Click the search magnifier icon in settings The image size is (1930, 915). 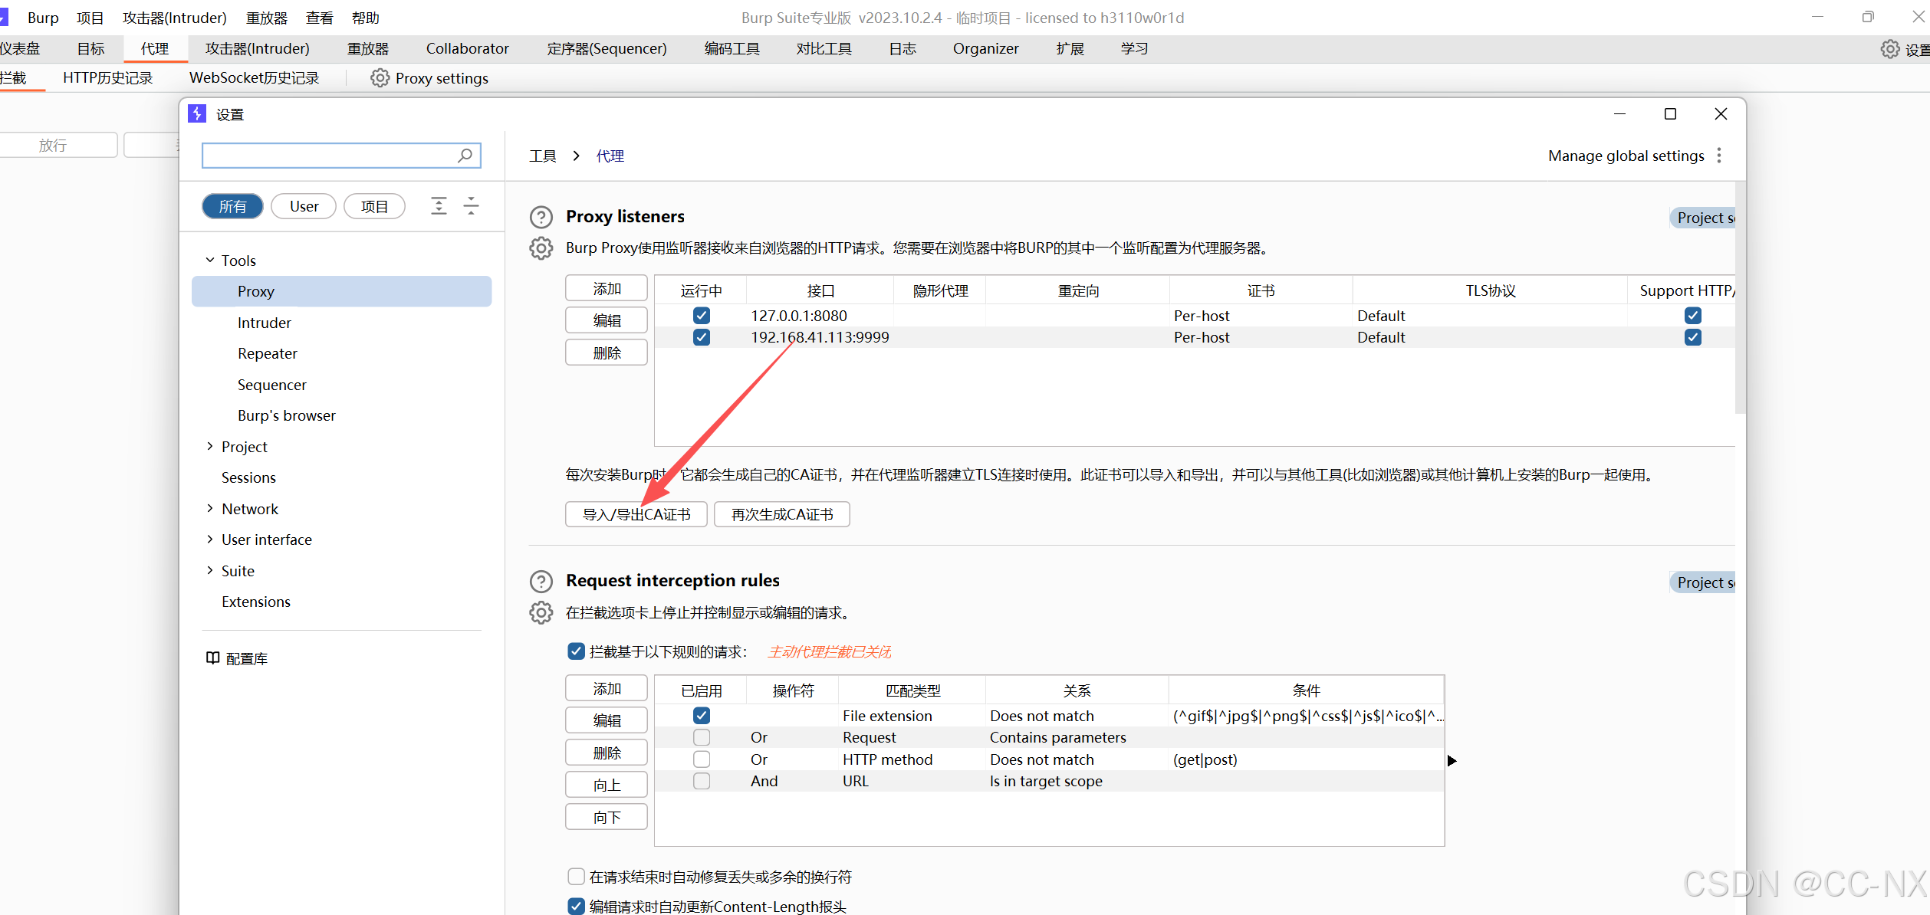click(465, 156)
